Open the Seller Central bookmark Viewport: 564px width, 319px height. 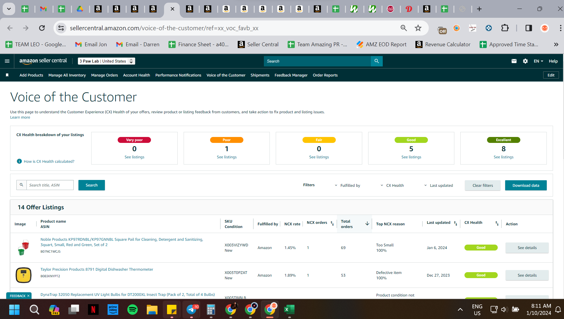pyautogui.click(x=258, y=44)
